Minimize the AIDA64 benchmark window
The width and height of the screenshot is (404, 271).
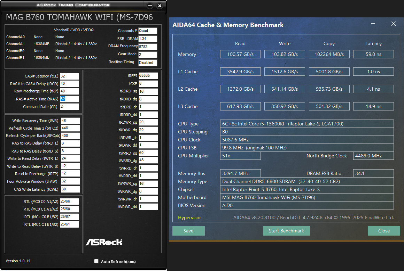(373, 24)
